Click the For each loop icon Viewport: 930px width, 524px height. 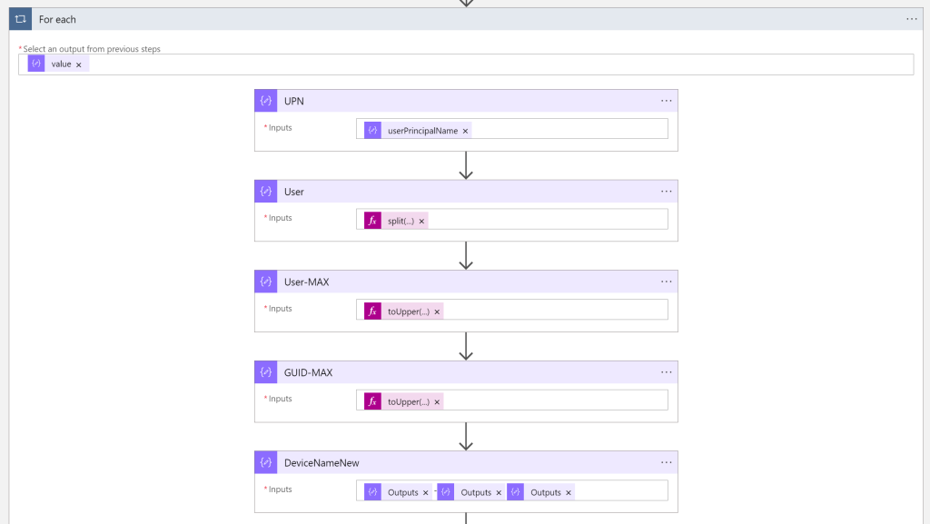[x=20, y=19]
